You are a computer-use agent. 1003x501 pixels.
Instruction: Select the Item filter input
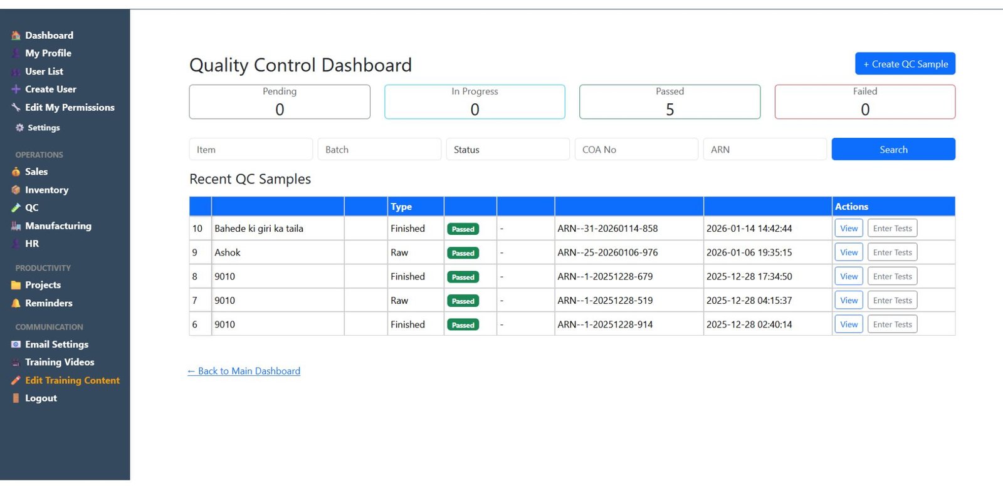(x=250, y=150)
